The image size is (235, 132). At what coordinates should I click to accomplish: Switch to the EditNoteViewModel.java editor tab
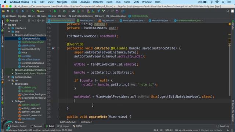(188, 21)
